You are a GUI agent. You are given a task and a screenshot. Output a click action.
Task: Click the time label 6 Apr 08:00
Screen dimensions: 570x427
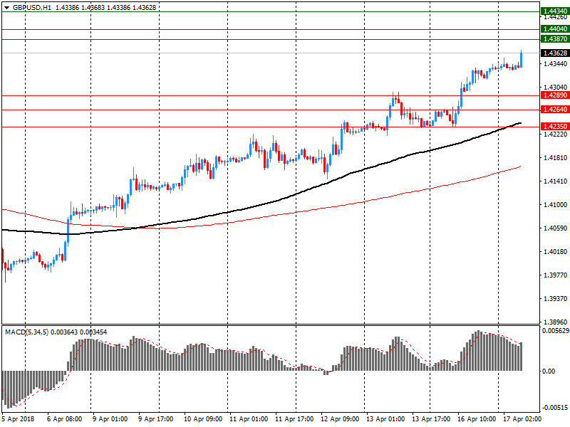coord(64,419)
